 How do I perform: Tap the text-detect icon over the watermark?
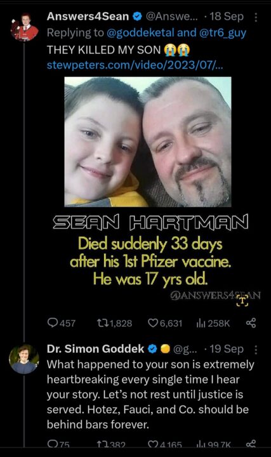click(242, 300)
